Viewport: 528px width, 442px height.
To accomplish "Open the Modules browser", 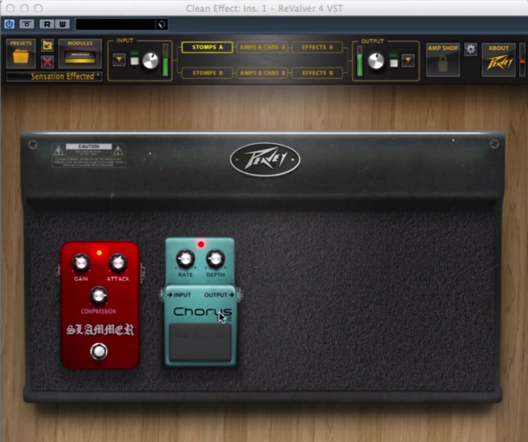I will [80, 53].
